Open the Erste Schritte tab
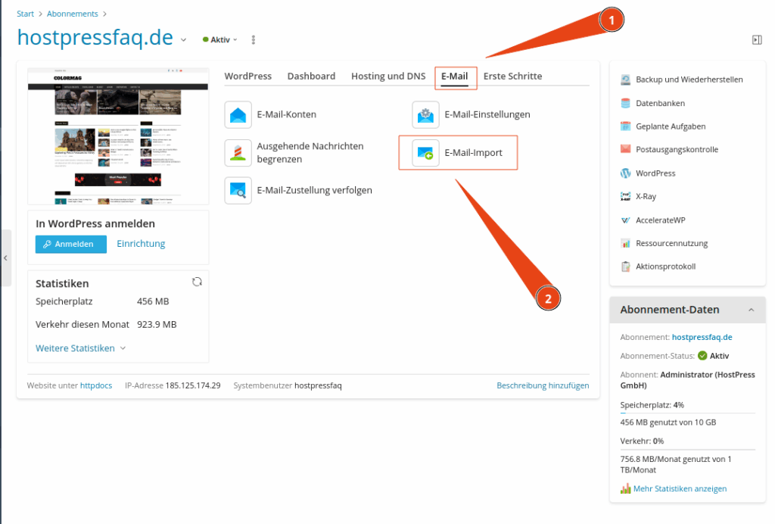 (x=512, y=76)
